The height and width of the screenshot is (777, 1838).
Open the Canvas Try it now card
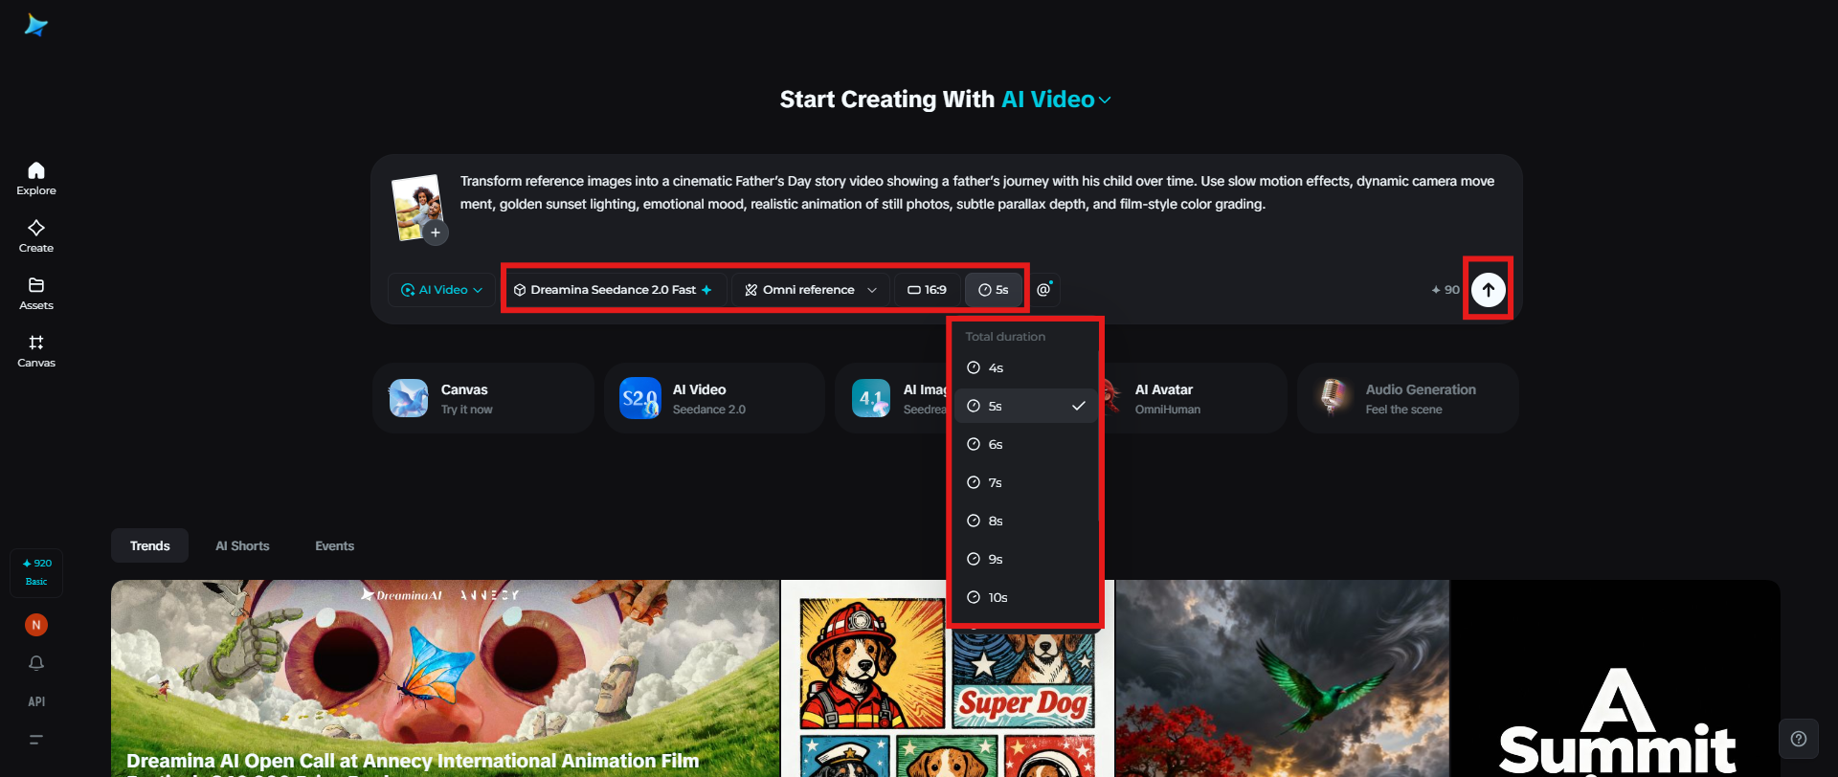[x=483, y=398]
